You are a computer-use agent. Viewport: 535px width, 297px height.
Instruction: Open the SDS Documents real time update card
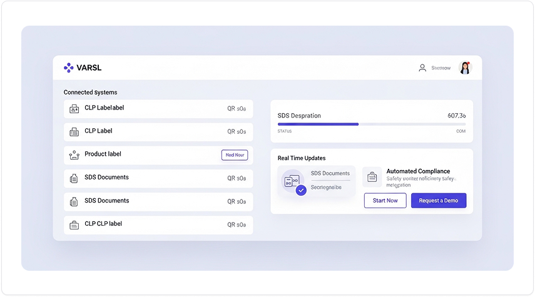[316, 181]
